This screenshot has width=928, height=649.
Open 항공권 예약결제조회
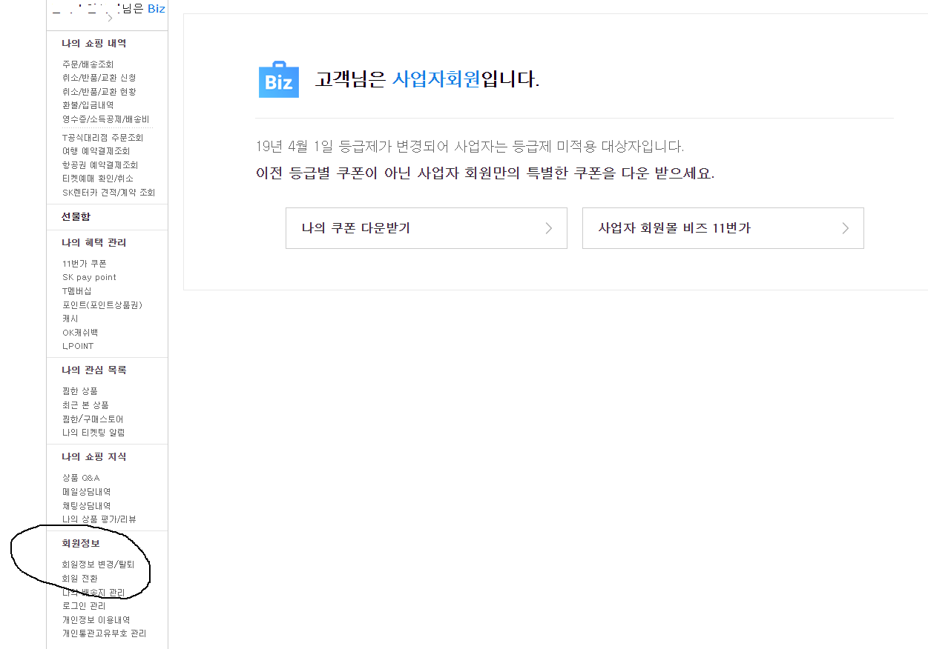point(100,165)
